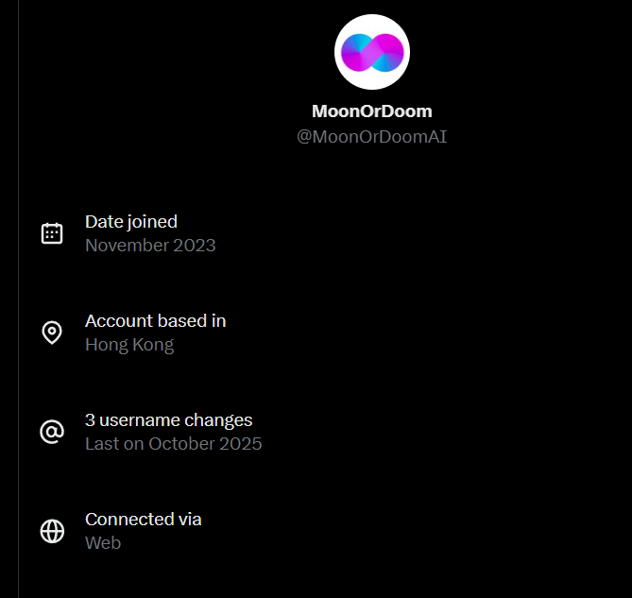Open the MoonOrDoom profile avatar
The width and height of the screenshot is (632, 598).
[x=371, y=52]
